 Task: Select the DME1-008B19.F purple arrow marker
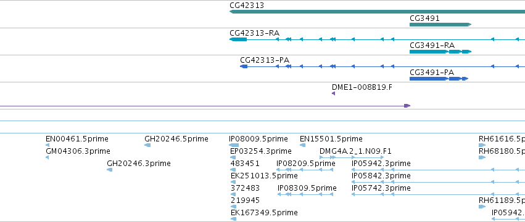click(x=334, y=93)
